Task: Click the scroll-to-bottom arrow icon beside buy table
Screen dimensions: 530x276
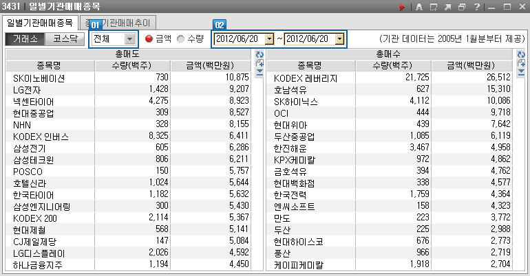Action: (x=521, y=72)
